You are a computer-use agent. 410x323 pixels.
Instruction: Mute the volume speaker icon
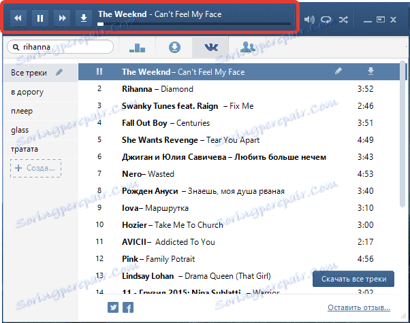(x=309, y=19)
